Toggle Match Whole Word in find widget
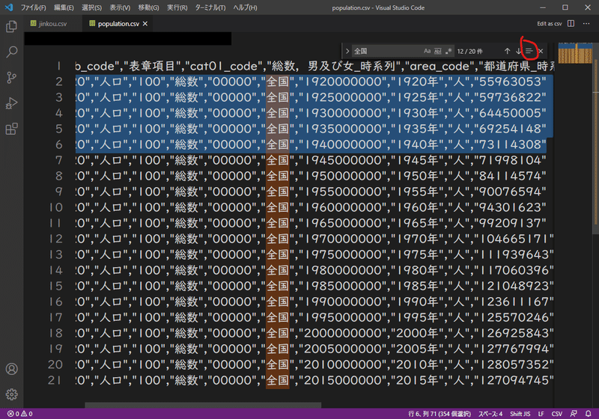The width and height of the screenshot is (599, 419). point(438,51)
